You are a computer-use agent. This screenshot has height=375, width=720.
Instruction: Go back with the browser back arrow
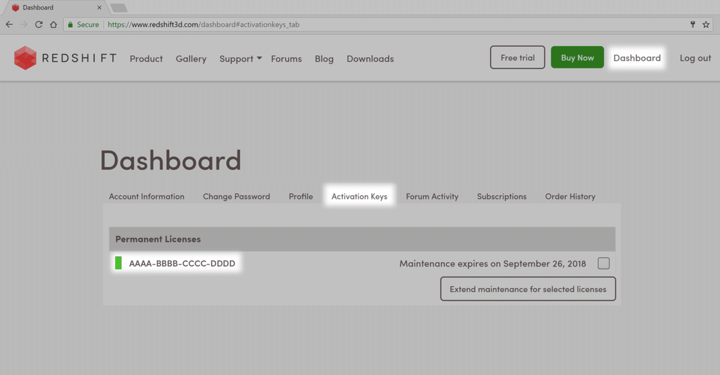point(9,25)
